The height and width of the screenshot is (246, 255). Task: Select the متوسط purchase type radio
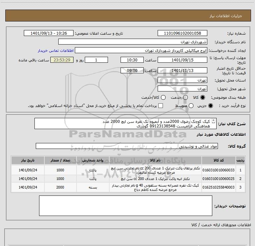(191, 106)
